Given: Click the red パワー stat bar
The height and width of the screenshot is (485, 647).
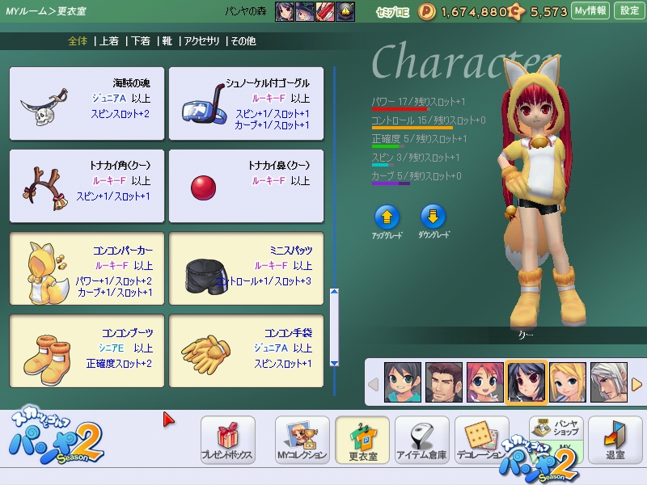Looking at the screenshot, I should pos(399,109).
